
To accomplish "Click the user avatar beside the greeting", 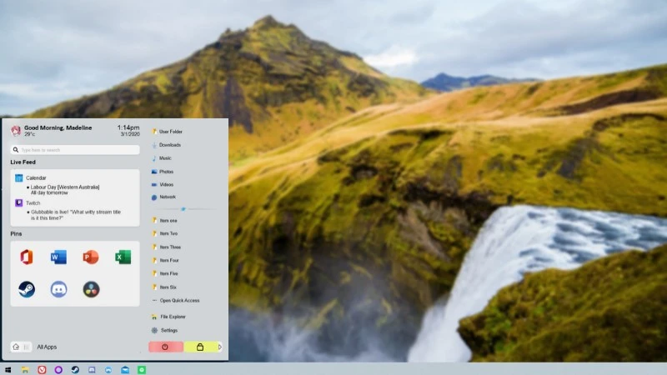I will pos(16,130).
